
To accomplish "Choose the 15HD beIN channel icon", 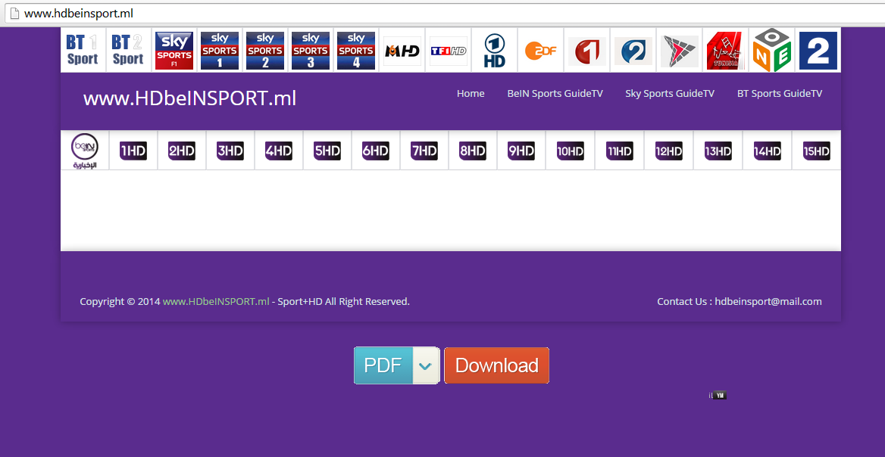I will (x=816, y=151).
